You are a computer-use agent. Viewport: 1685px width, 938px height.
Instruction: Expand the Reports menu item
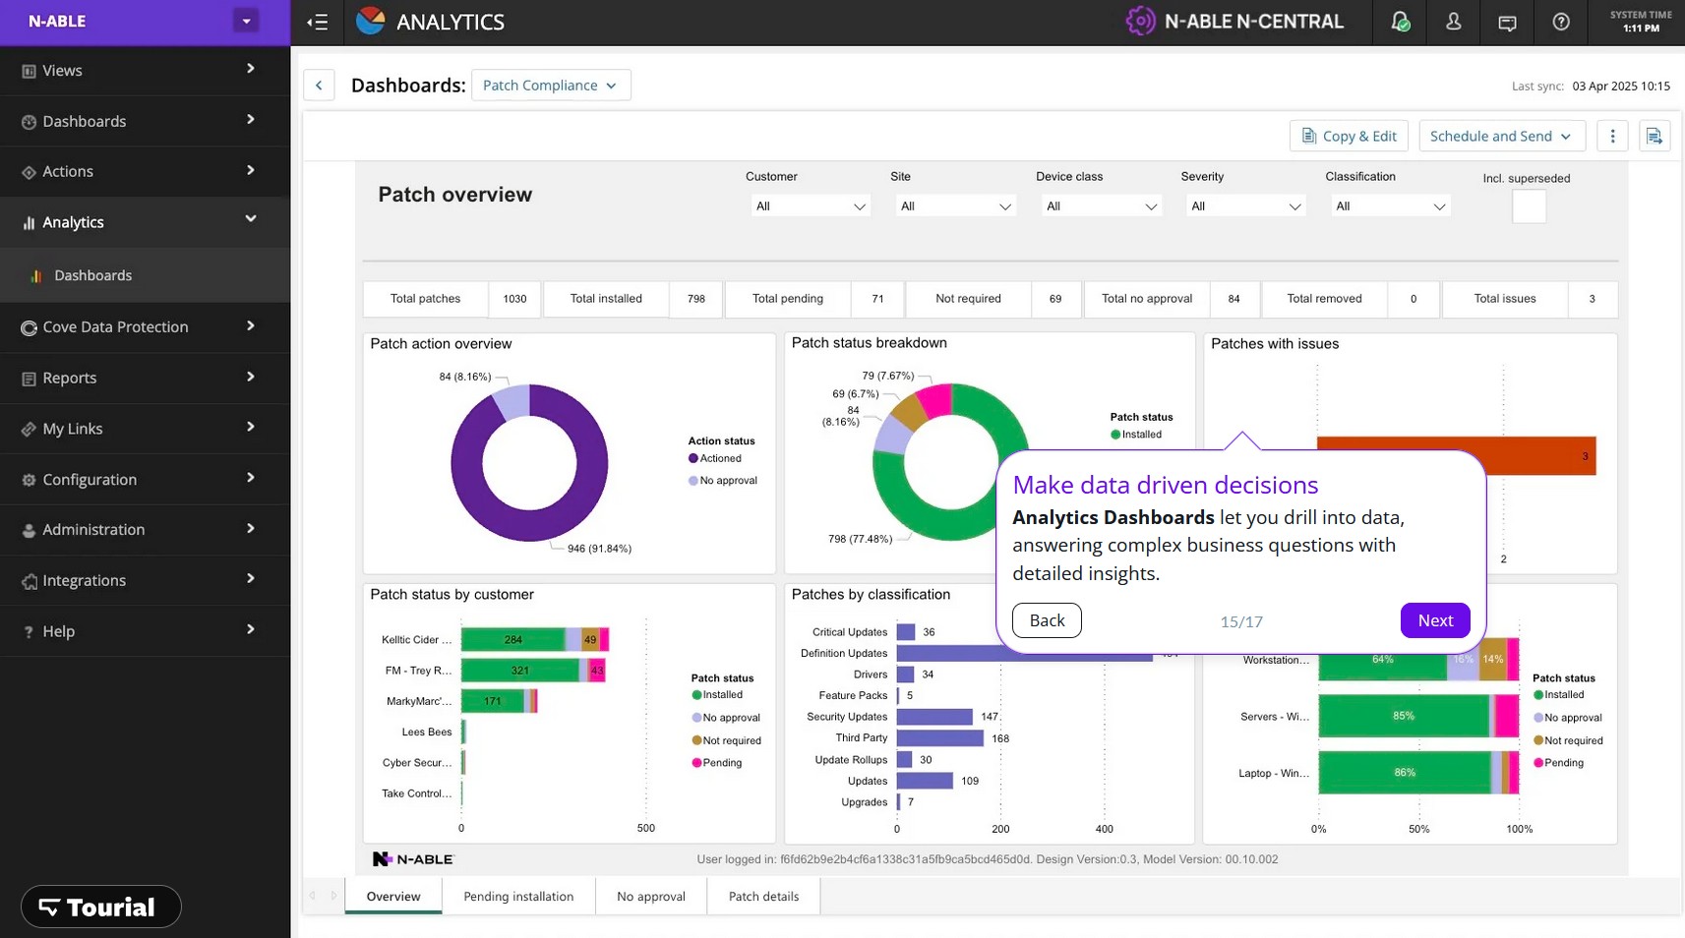[145, 379]
